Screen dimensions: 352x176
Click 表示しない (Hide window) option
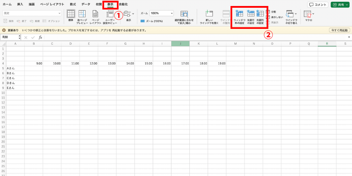coord(275,17)
